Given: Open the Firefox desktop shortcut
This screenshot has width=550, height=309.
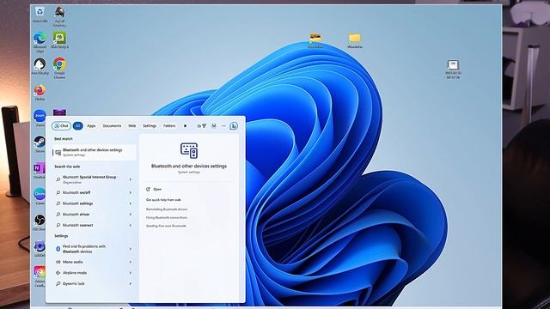Looking at the screenshot, I should (40, 93).
